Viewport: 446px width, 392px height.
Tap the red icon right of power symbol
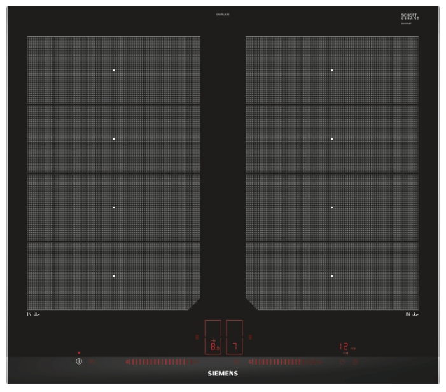click(x=93, y=362)
